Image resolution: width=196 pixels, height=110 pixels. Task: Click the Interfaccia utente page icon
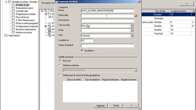coord(13,32)
